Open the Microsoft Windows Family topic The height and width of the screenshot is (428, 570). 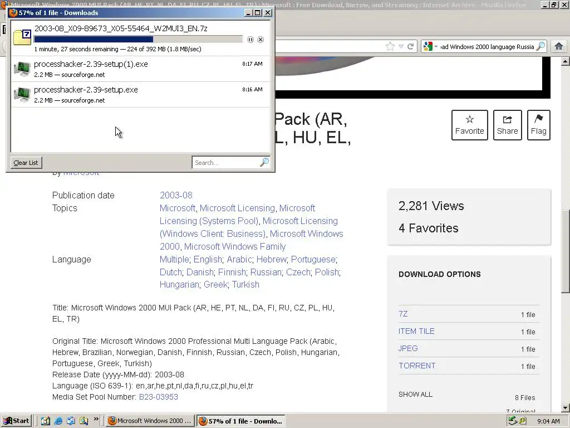tap(235, 247)
